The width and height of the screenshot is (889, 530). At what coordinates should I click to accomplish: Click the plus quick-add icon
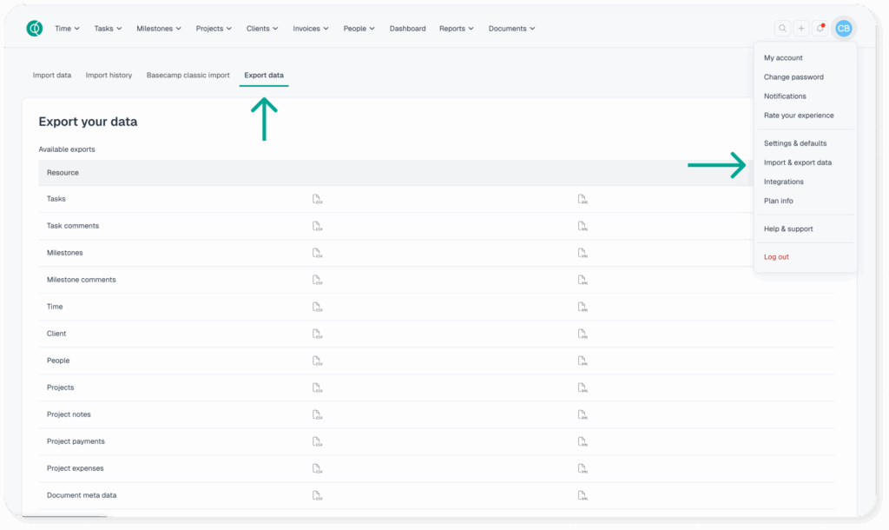tap(801, 29)
